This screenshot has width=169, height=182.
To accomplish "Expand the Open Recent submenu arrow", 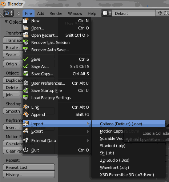I will pyautogui.click(x=88, y=35).
